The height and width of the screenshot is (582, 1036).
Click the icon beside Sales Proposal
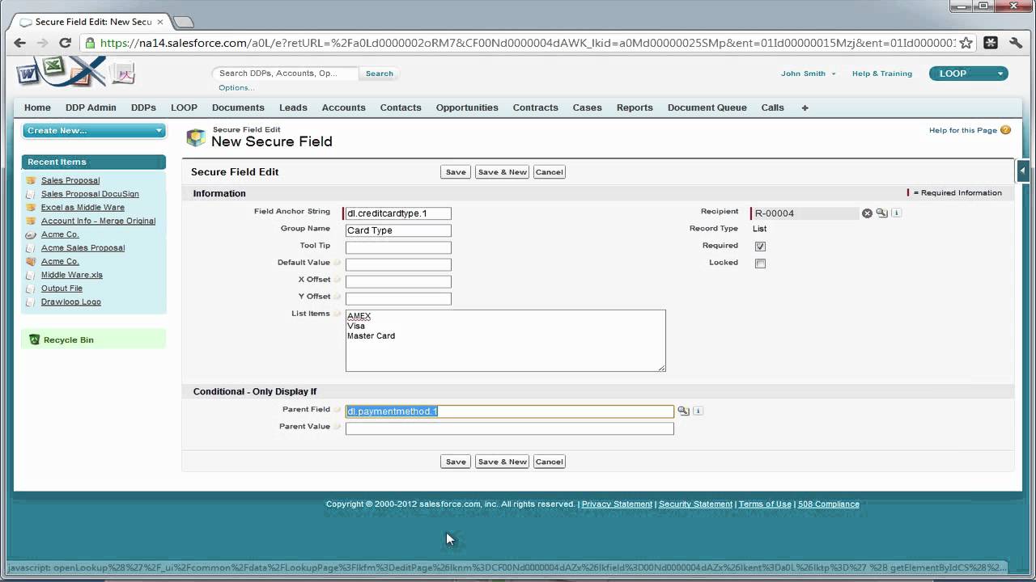pyautogui.click(x=32, y=181)
